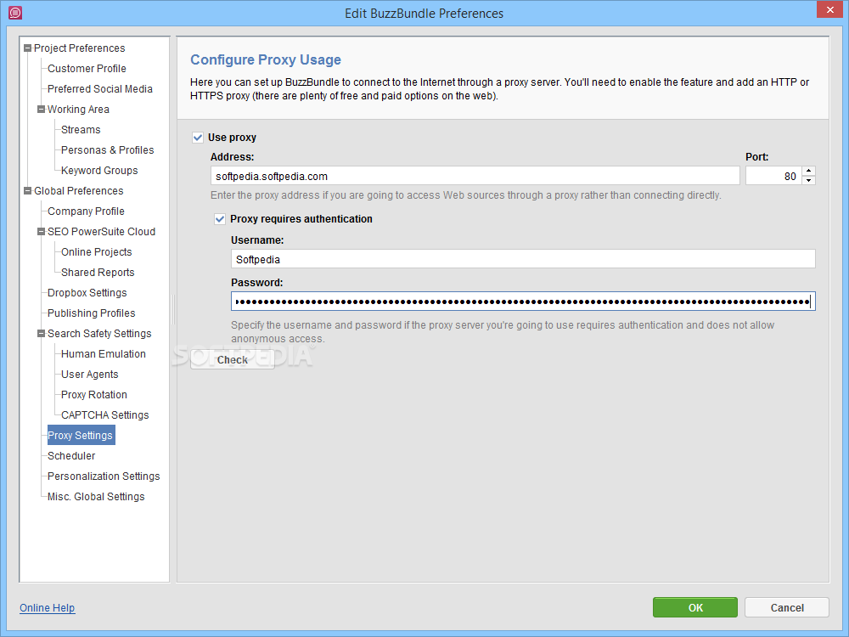Open the Online Help link
Image resolution: width=849 pixels, height=637 pixels.
point(47,608)
